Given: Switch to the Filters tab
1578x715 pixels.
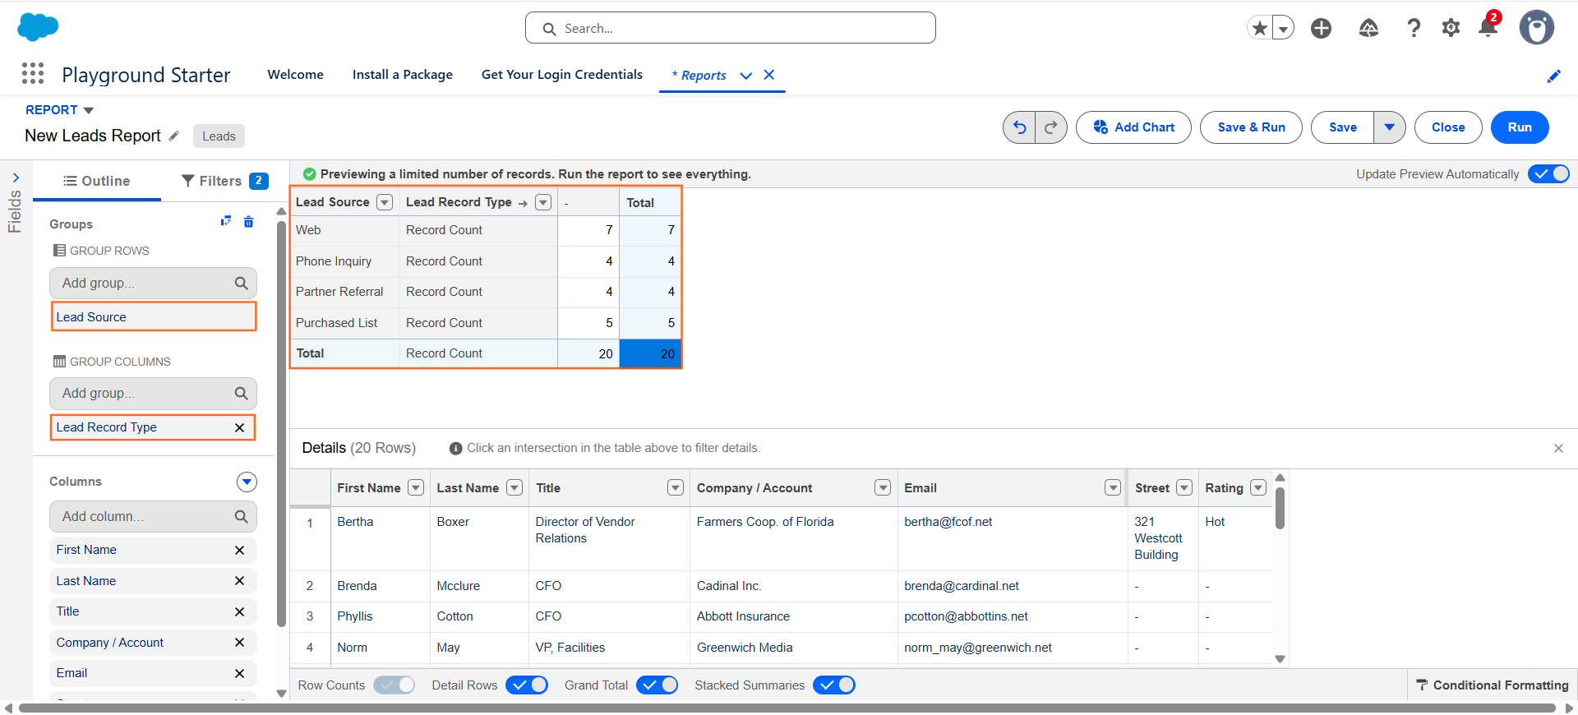Looking at the screenshot, I should pos(225,181).
